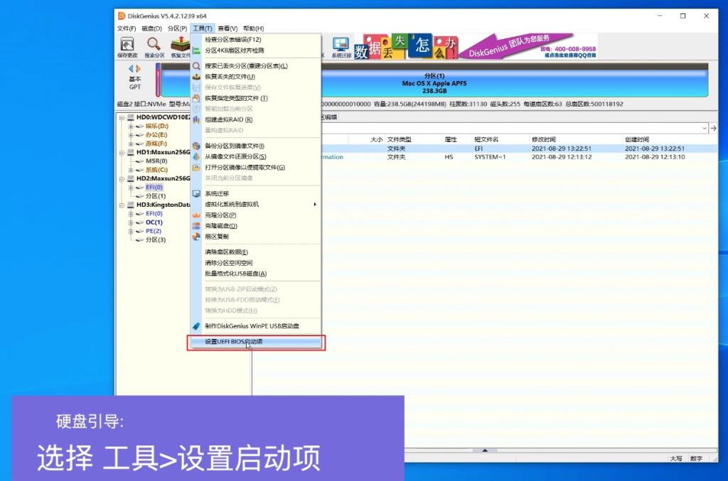Viewport: 728px width, 481px height.
Task: Click the Clone Disk (克隆磁盘) menu icon
Action: pos(196,226)
